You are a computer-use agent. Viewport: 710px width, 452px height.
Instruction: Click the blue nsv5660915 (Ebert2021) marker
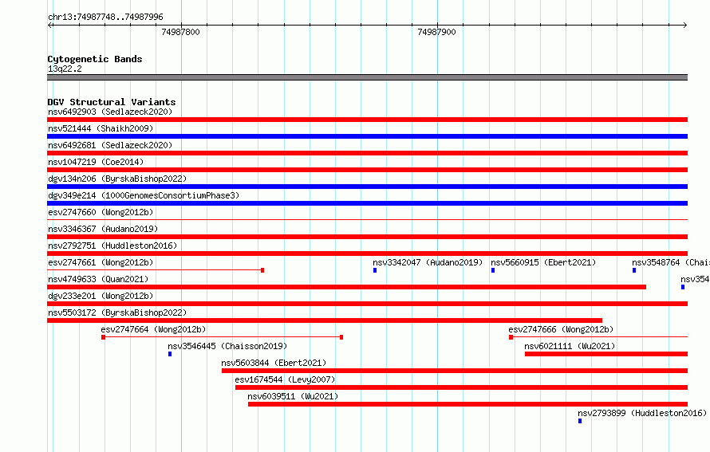493,270
